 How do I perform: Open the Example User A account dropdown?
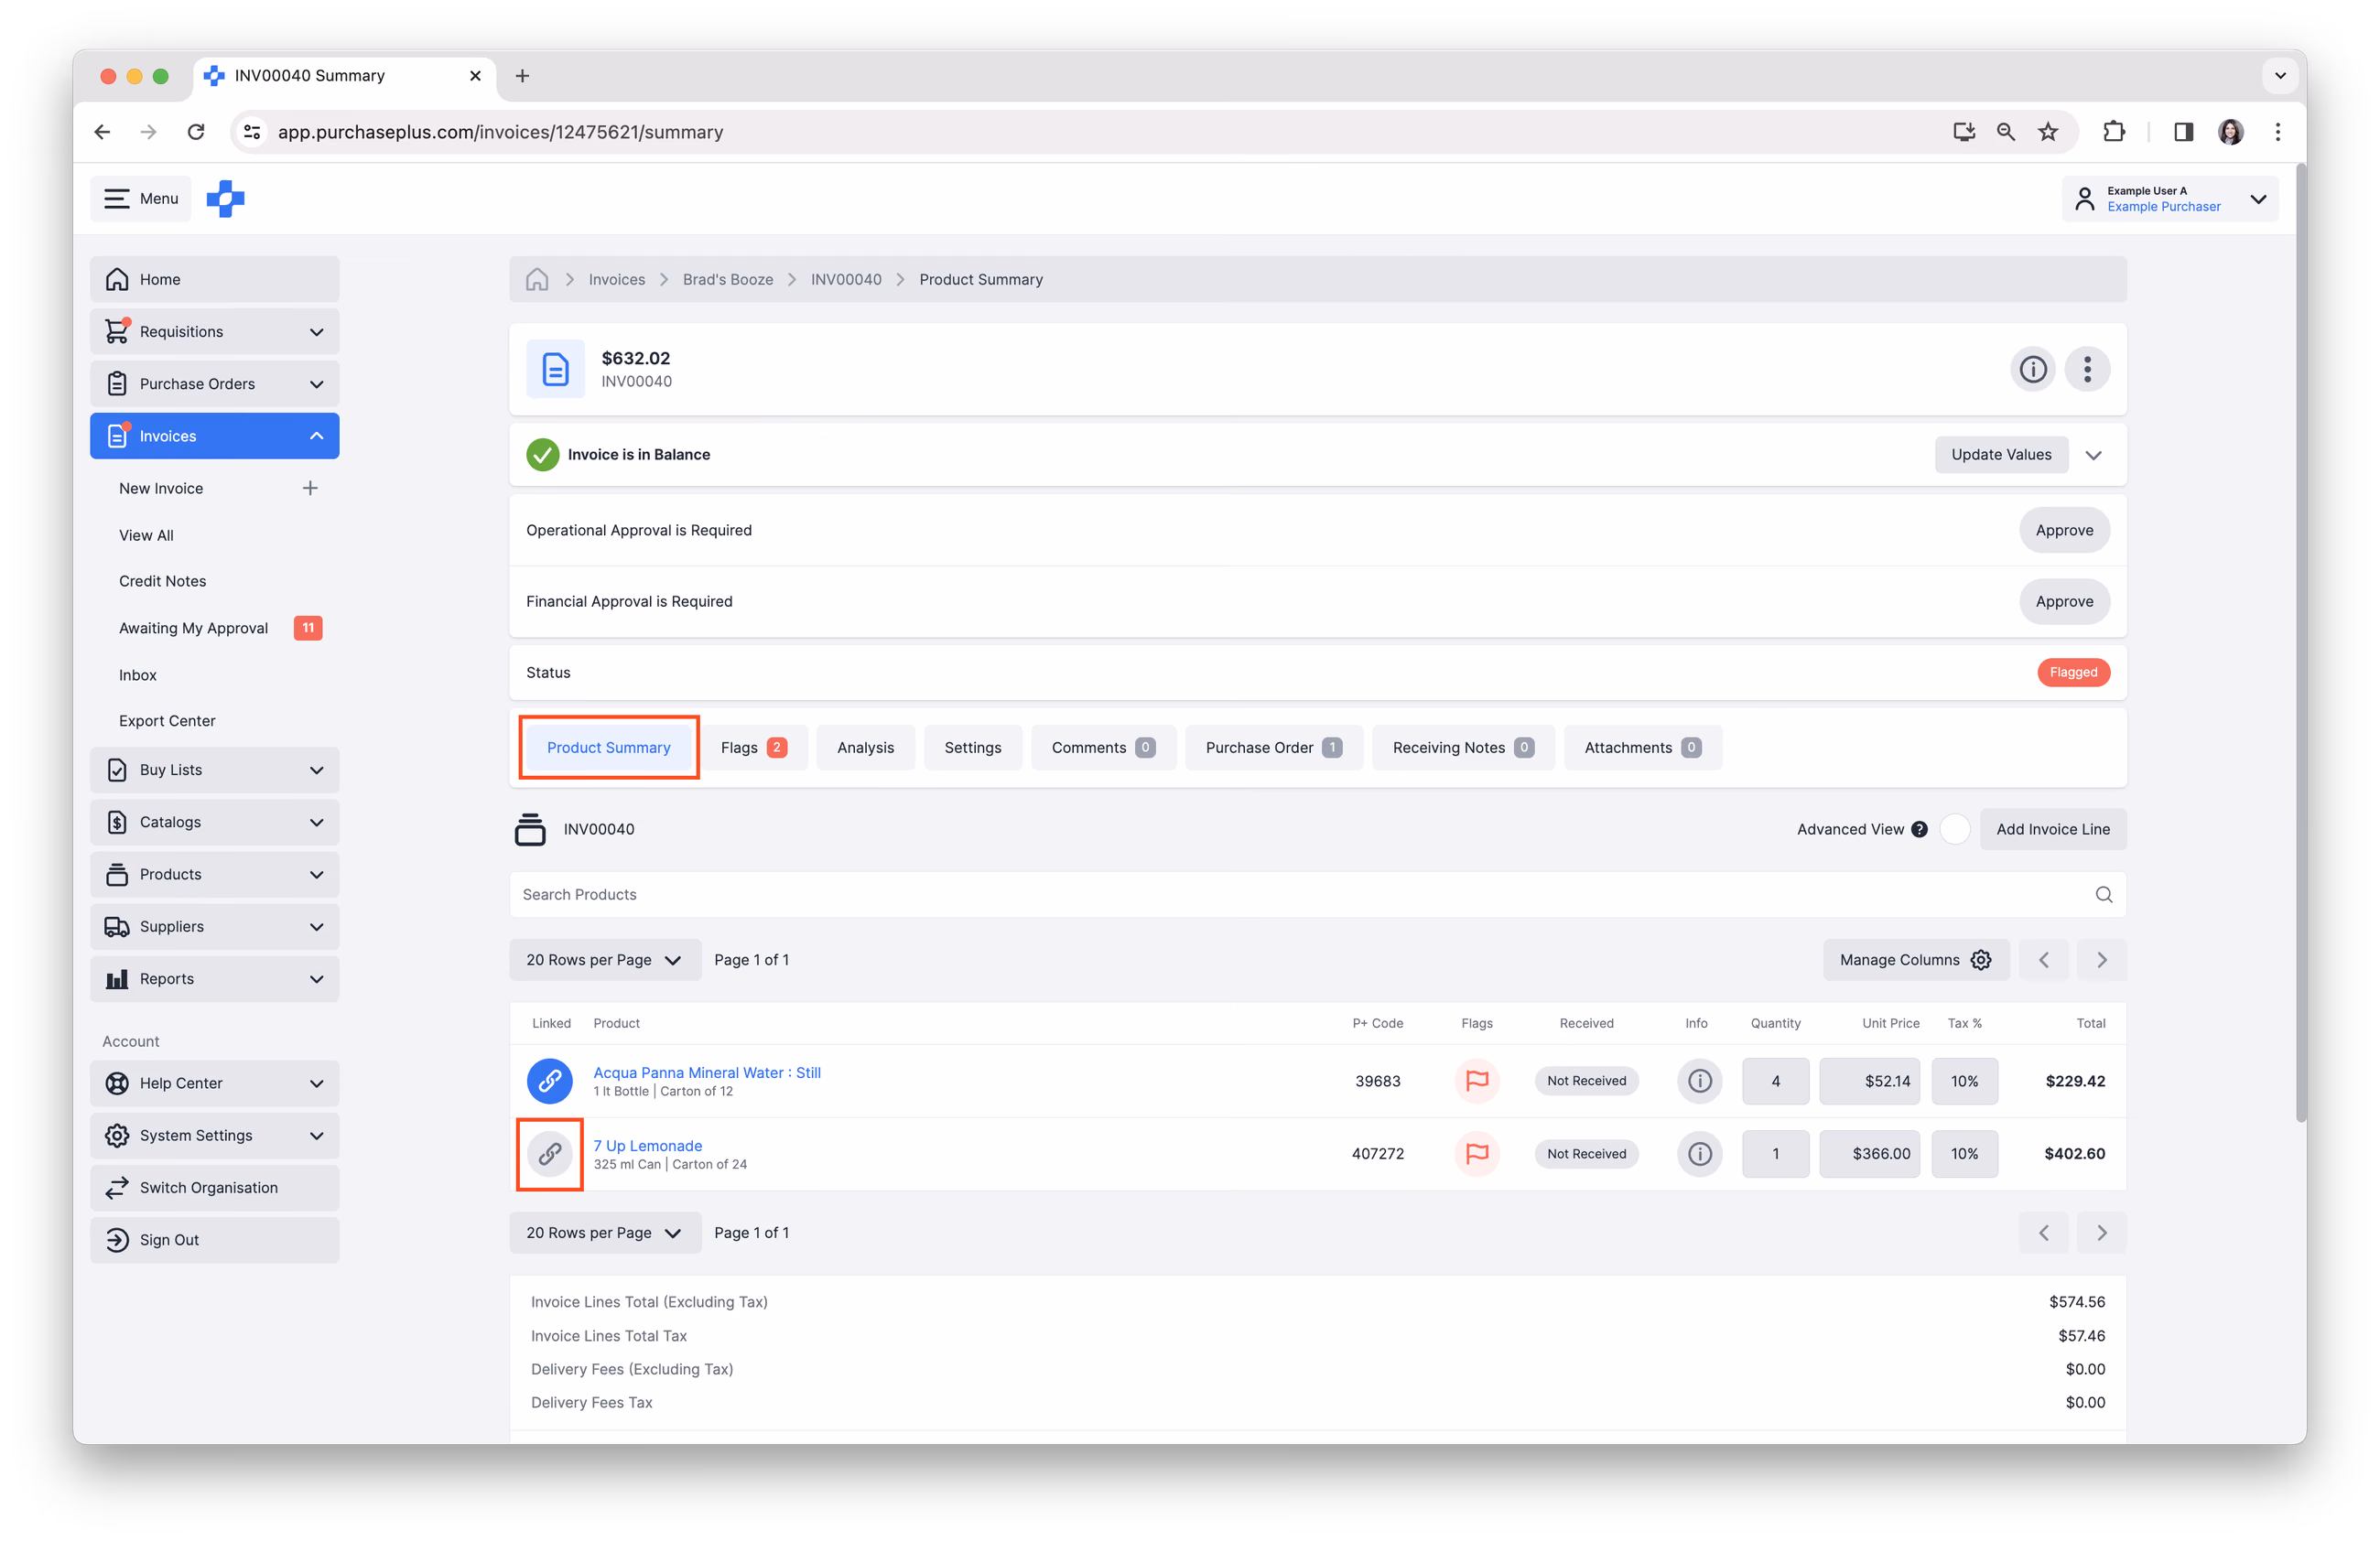(2169, 198)
